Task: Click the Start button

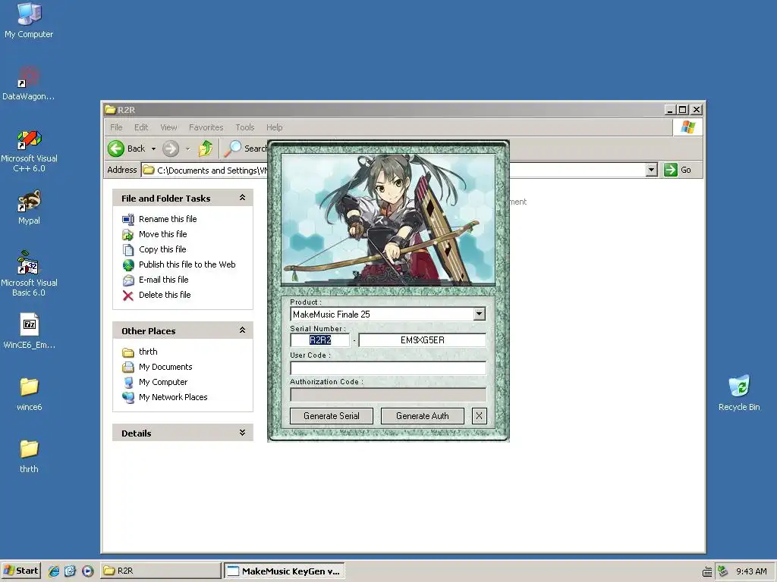Action: [20, 571]
